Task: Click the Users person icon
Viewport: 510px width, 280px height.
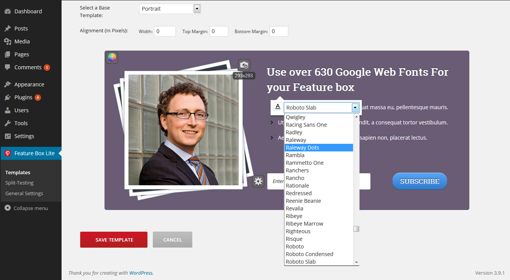Action: pyautogui.click(x=8, y=110)
